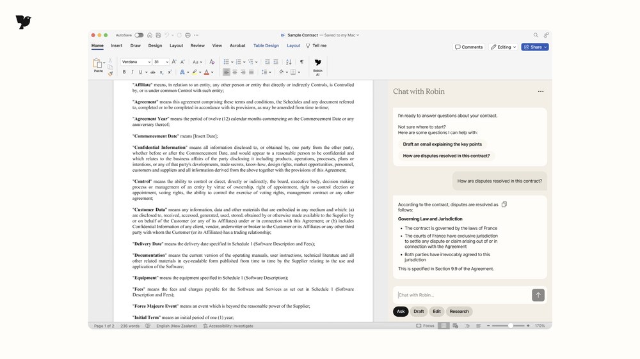Click the Home icon in title bar
This screenshot has width=640, height=359.
[x=150, y=35]
